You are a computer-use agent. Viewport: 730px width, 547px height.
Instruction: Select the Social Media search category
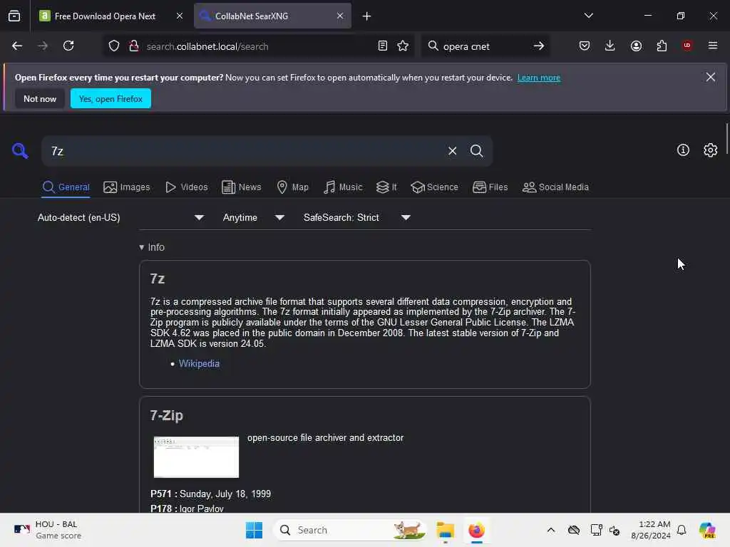pos(555,187)
